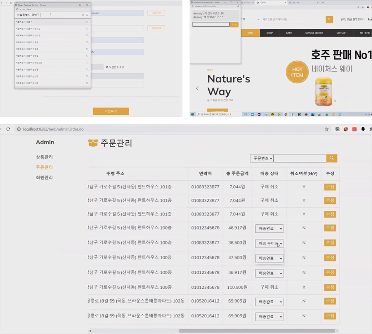Image resolution: width=372 pixels, height=334 pixels.
Task: Click 우편번호 찾기 link
Action: coord(115,67)
